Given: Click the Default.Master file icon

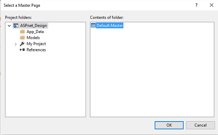Looking at the screenshot, I should (x=93, y=25).
